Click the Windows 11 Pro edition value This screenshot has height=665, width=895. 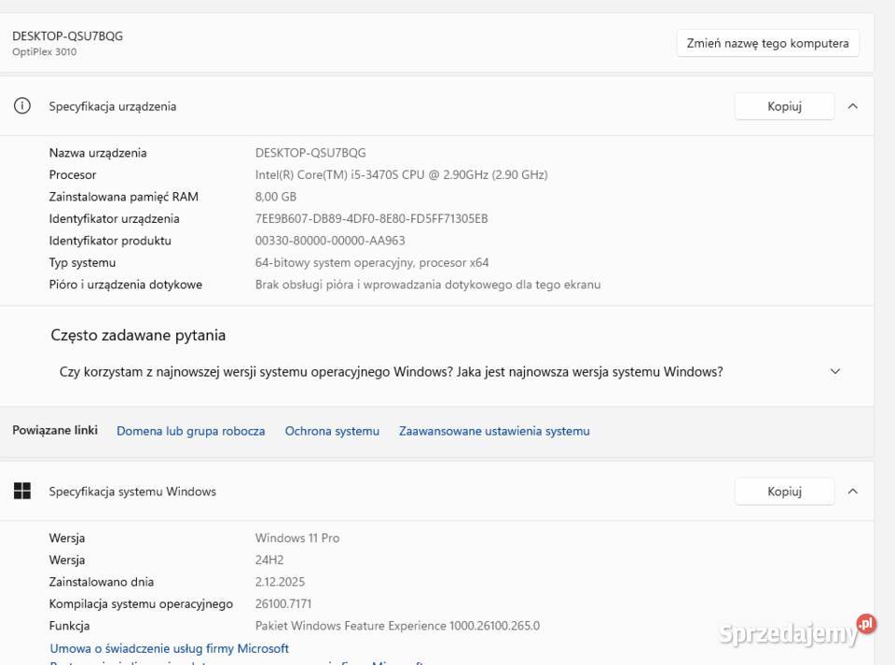coord(296,538)
